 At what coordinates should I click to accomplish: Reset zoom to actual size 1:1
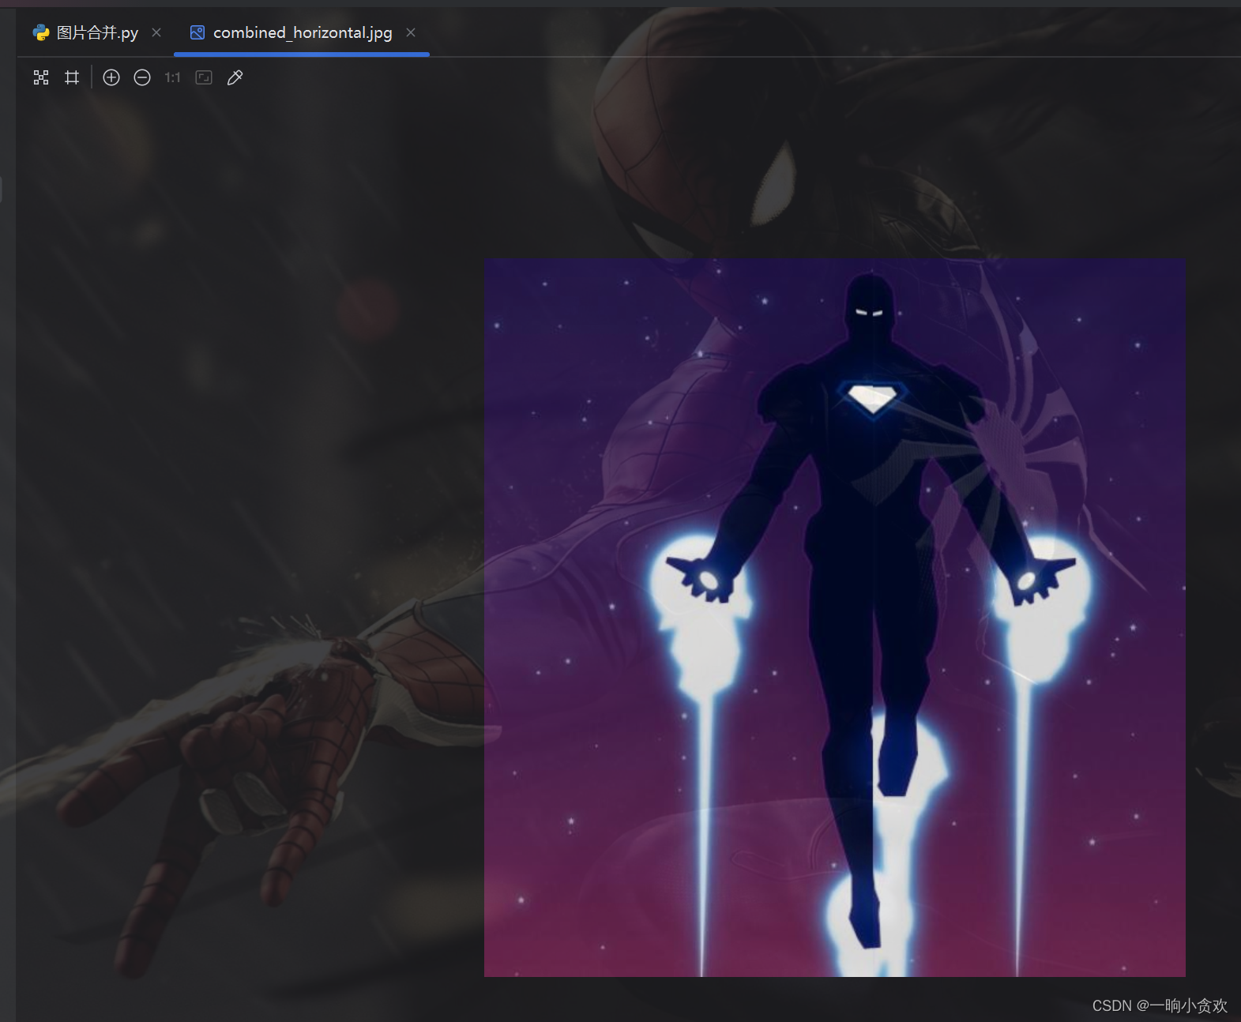173,77
